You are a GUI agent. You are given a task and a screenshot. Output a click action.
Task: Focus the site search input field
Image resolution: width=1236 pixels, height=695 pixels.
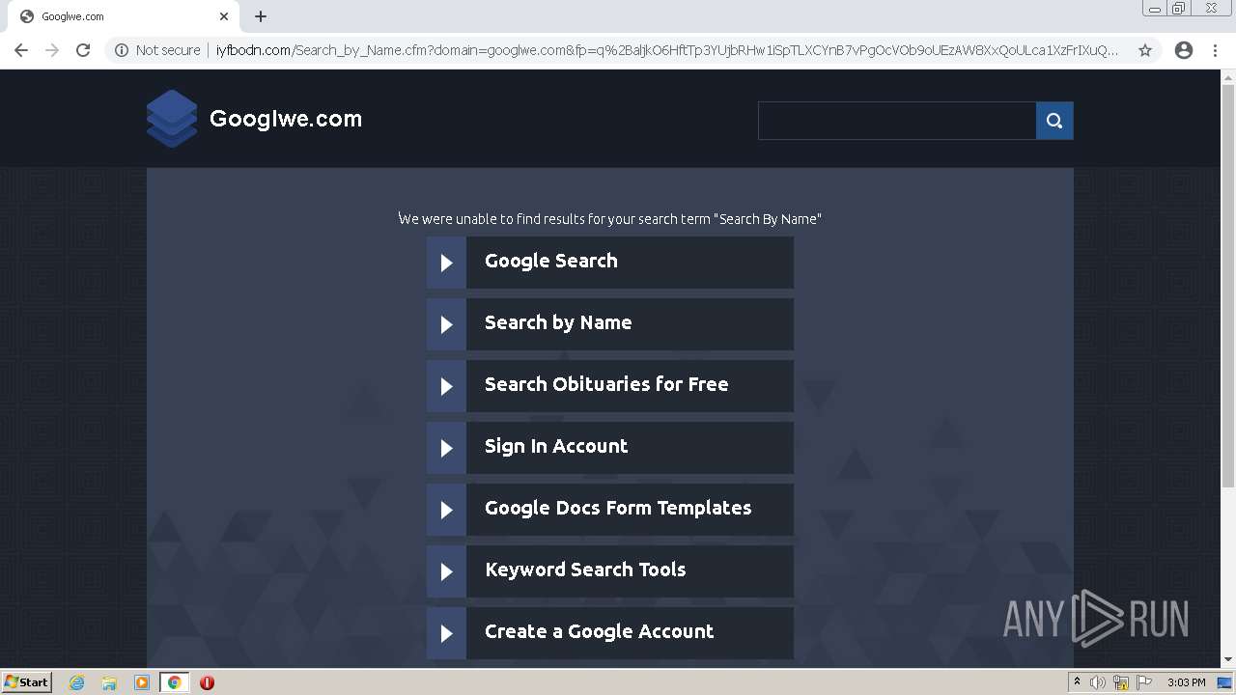tap(897, 121)
